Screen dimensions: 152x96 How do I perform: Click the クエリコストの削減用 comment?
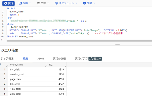(111, 33)
